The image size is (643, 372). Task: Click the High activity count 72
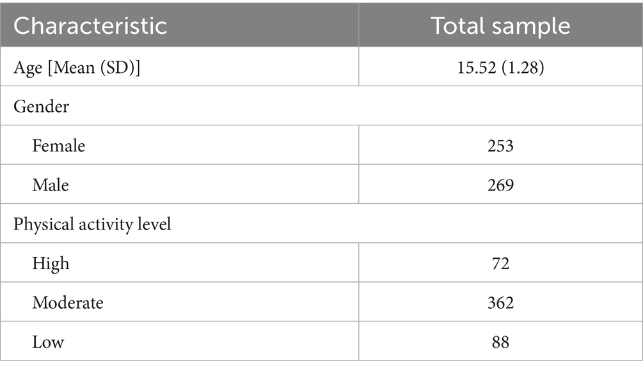[500, 263]
